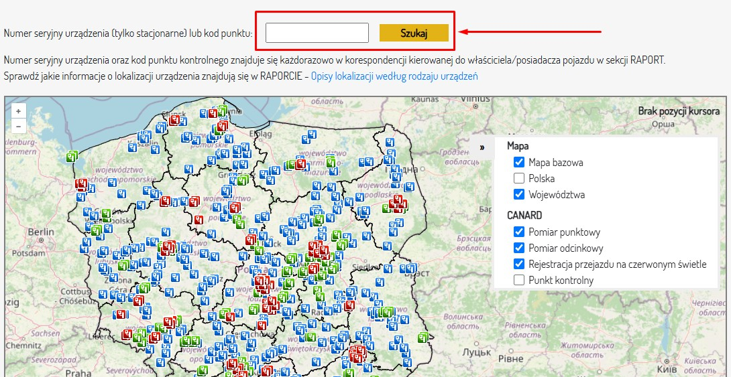731x377 pixels.
Task: Click the green camera marker near the Baltic coast west border
Action: click(x=72, y=156)
